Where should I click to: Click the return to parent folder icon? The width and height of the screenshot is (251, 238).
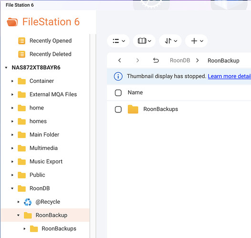[156, 60]
